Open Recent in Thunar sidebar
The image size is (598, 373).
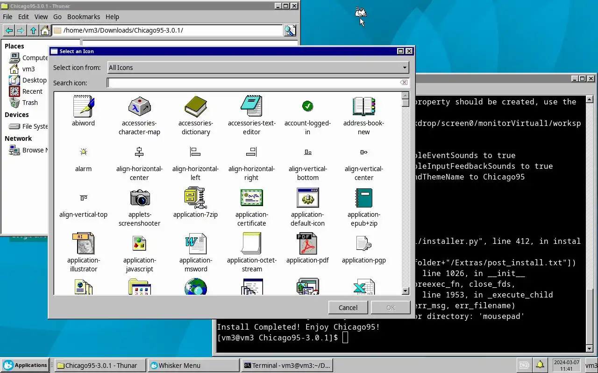click(26, 91)
